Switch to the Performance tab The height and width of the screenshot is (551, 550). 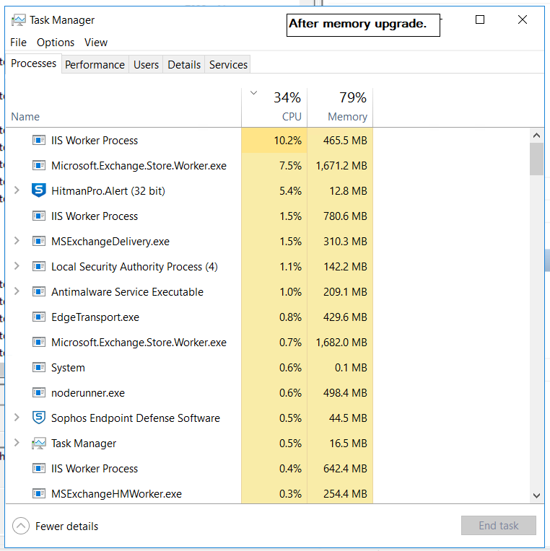95,65
